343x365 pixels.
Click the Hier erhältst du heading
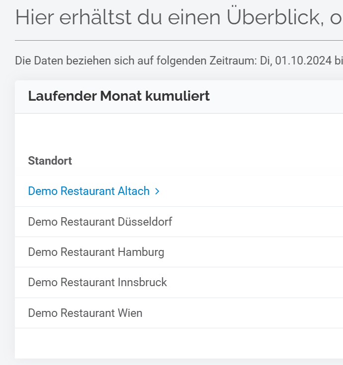click(179, 17)
